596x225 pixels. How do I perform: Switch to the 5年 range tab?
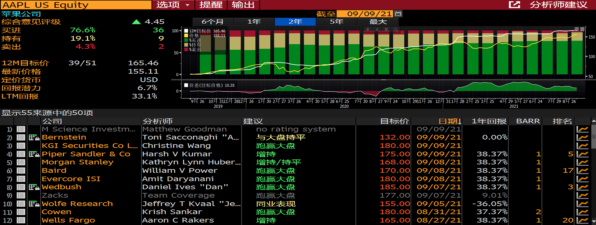337,22
